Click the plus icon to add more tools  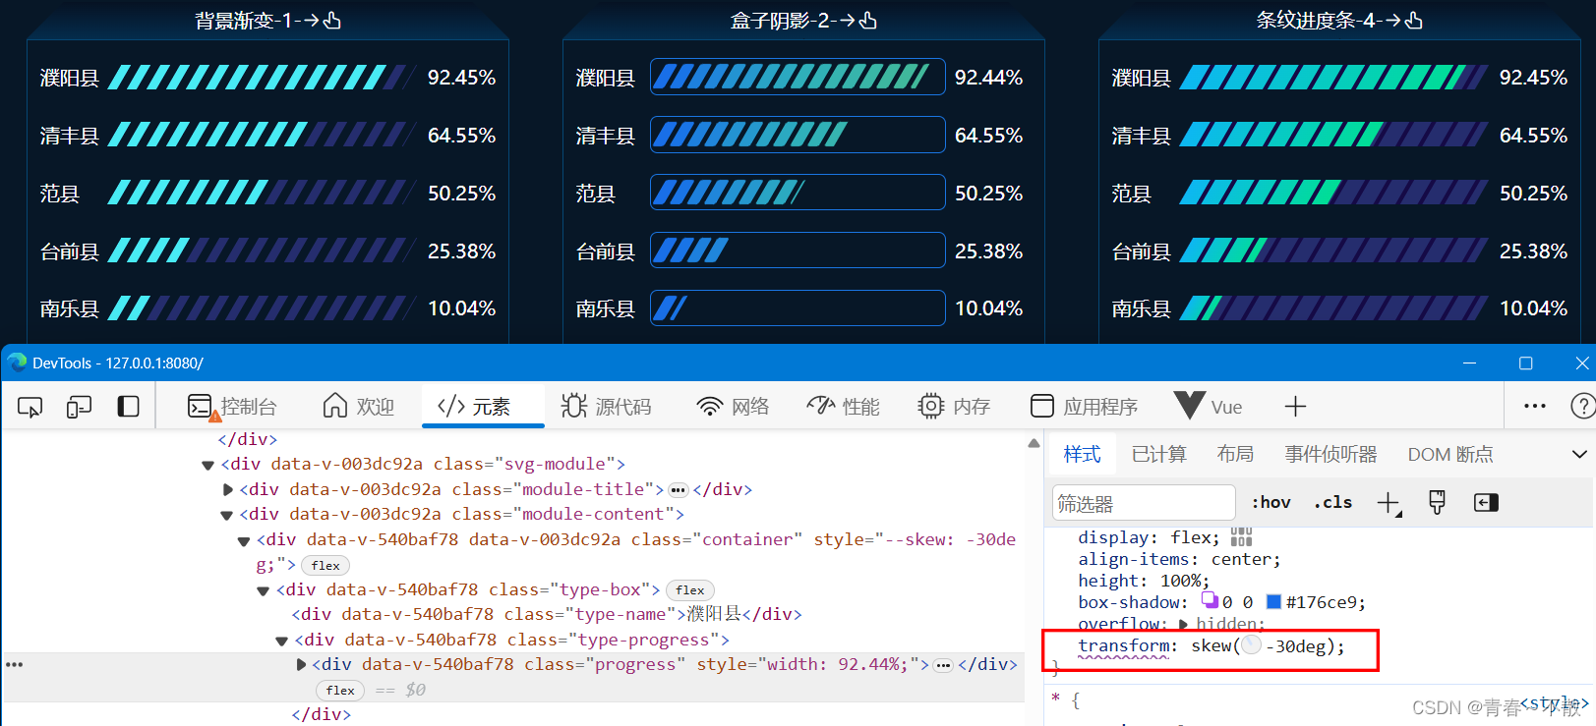[1295, 407]
